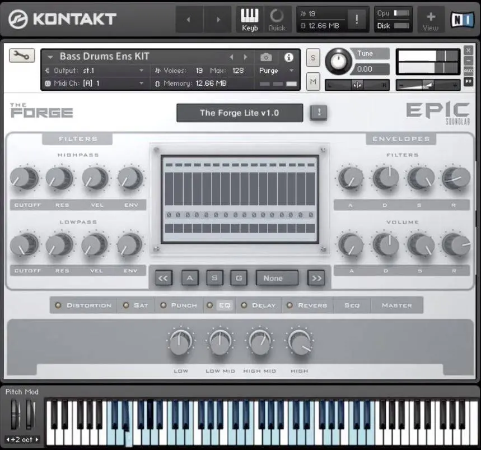Adjust the EQ High knob
Viewport: 481px width, 450px height.
click(300, 341)
